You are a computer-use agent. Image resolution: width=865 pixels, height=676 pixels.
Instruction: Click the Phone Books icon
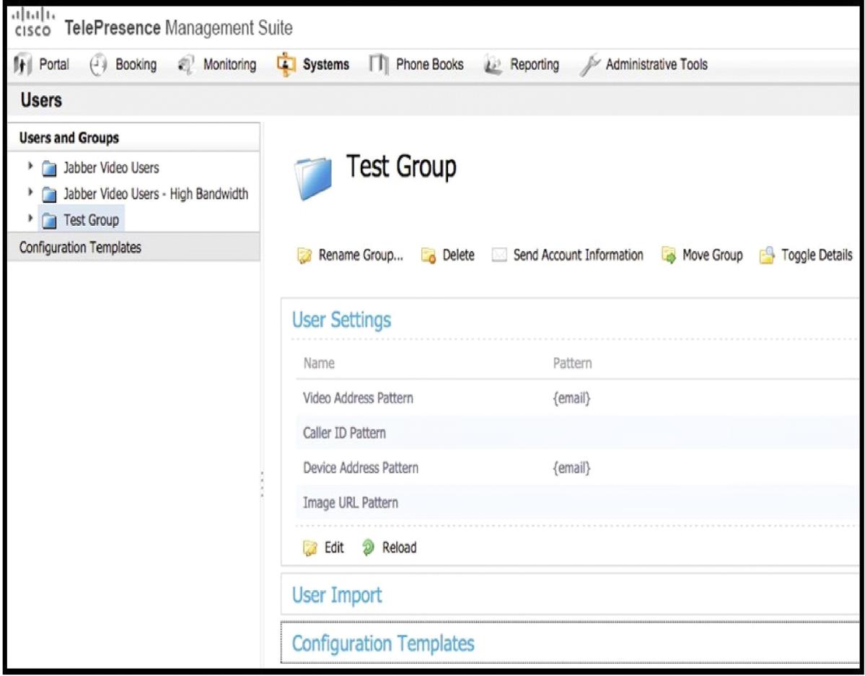tap(379, 64)
